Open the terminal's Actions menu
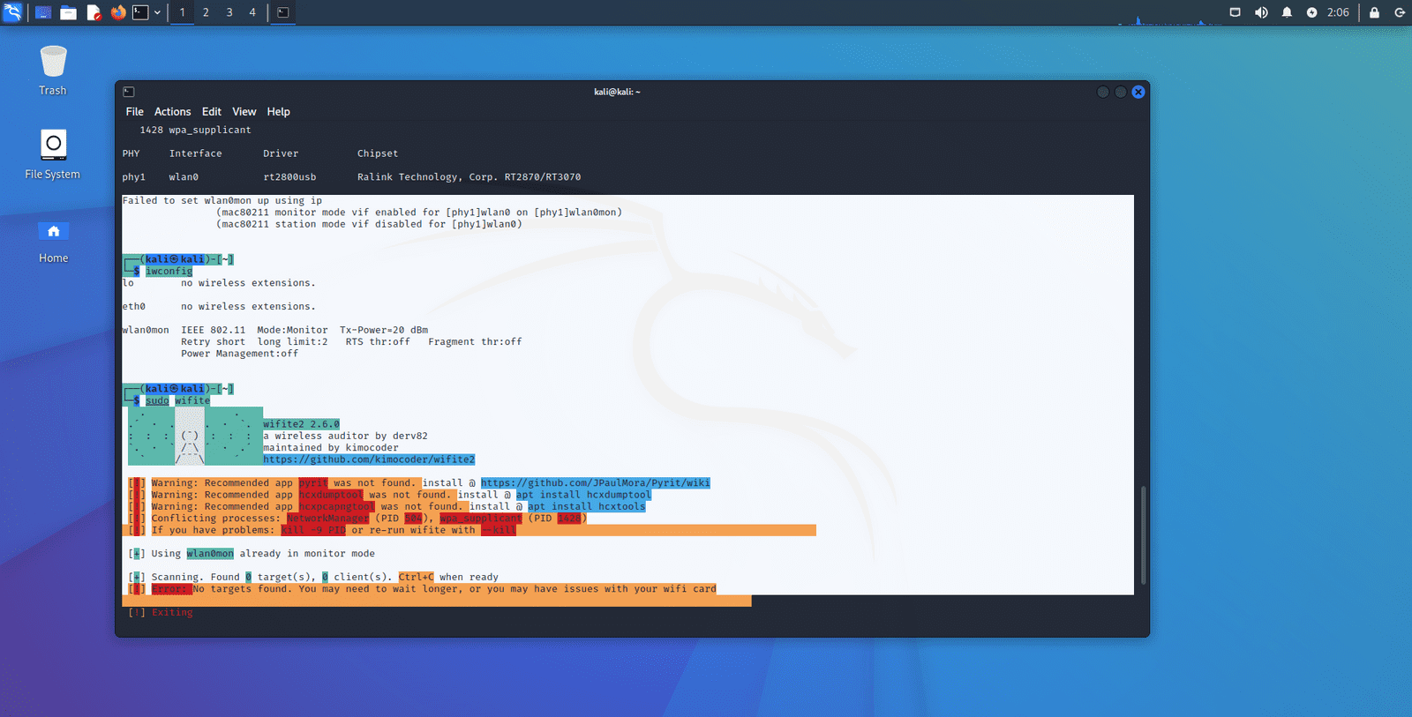 tap(172, 112)
